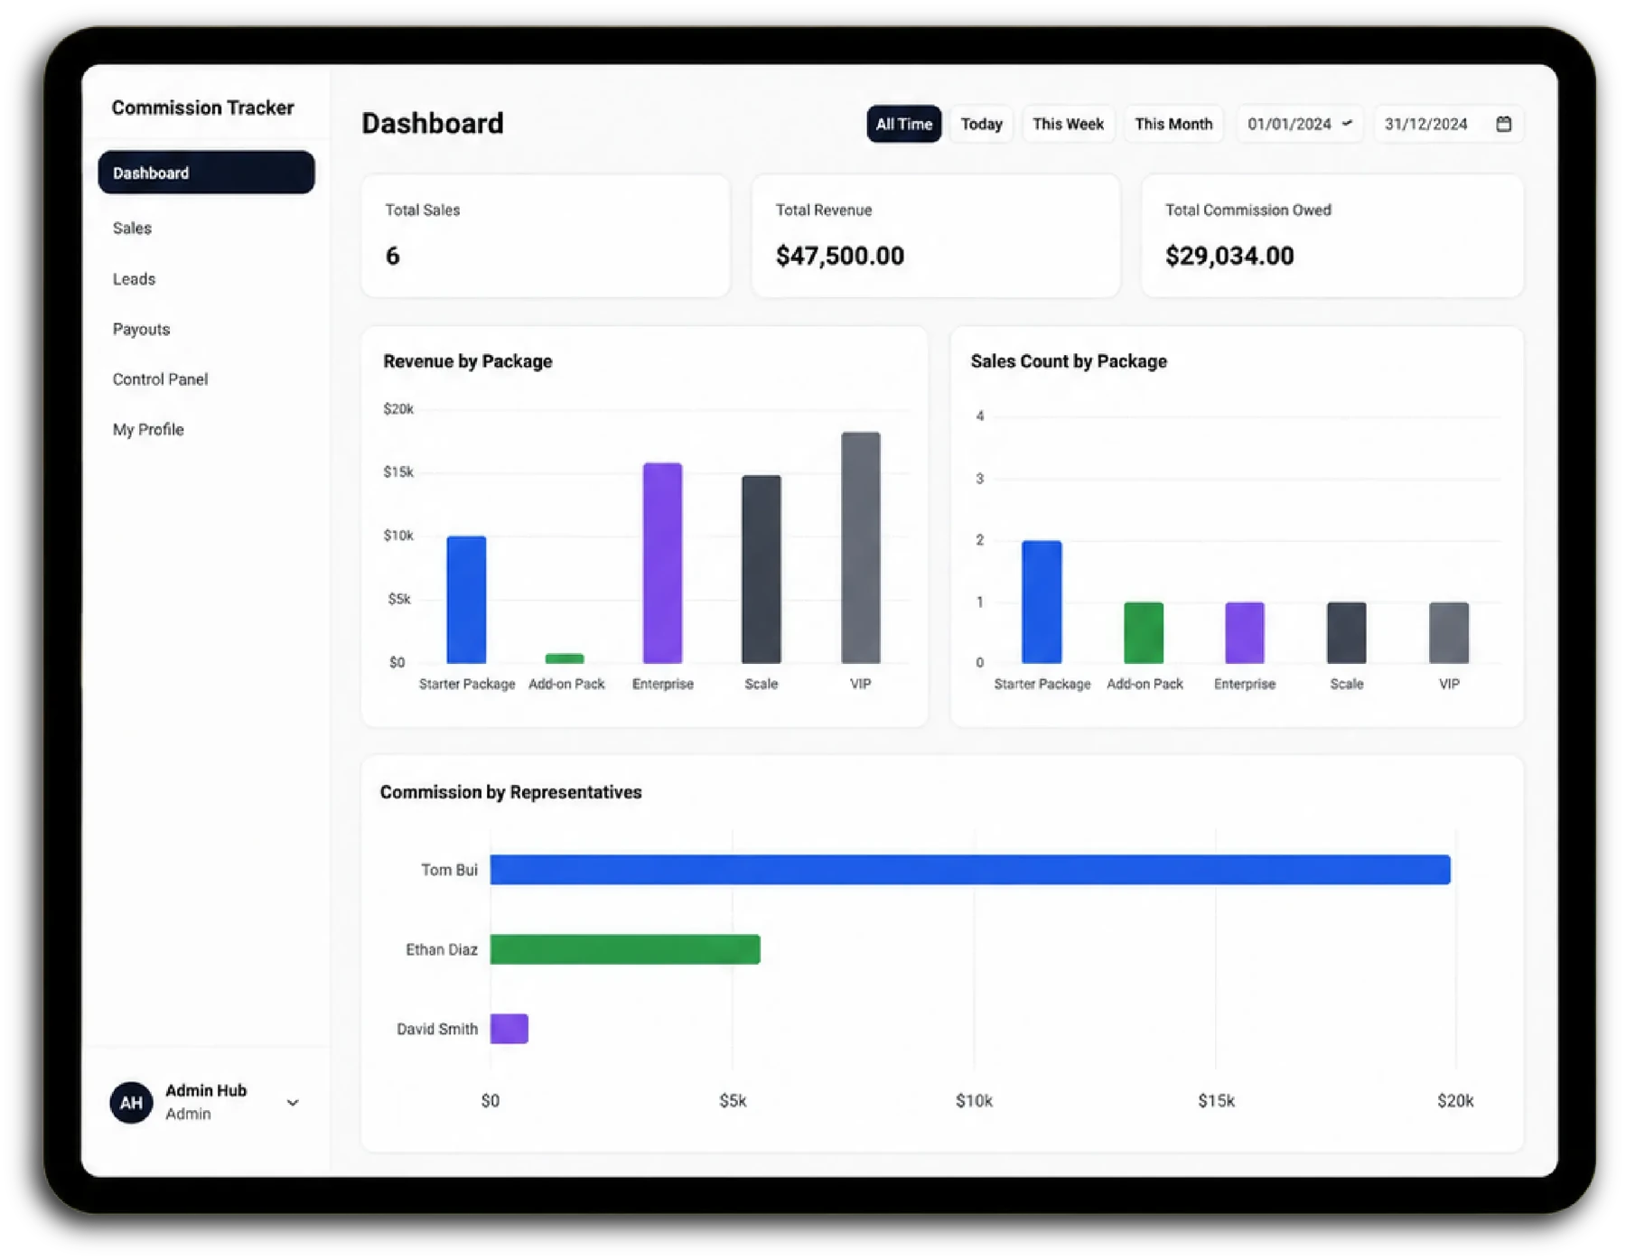Open the Leads page
Screen dimensions: 1626x1260
click(x=134, y=279)
